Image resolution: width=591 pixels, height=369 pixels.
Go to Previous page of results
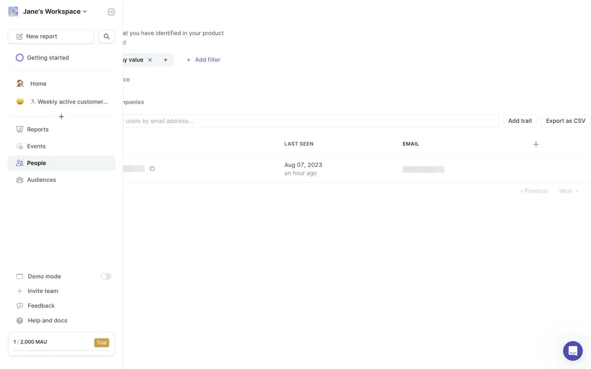pos(534,191)
